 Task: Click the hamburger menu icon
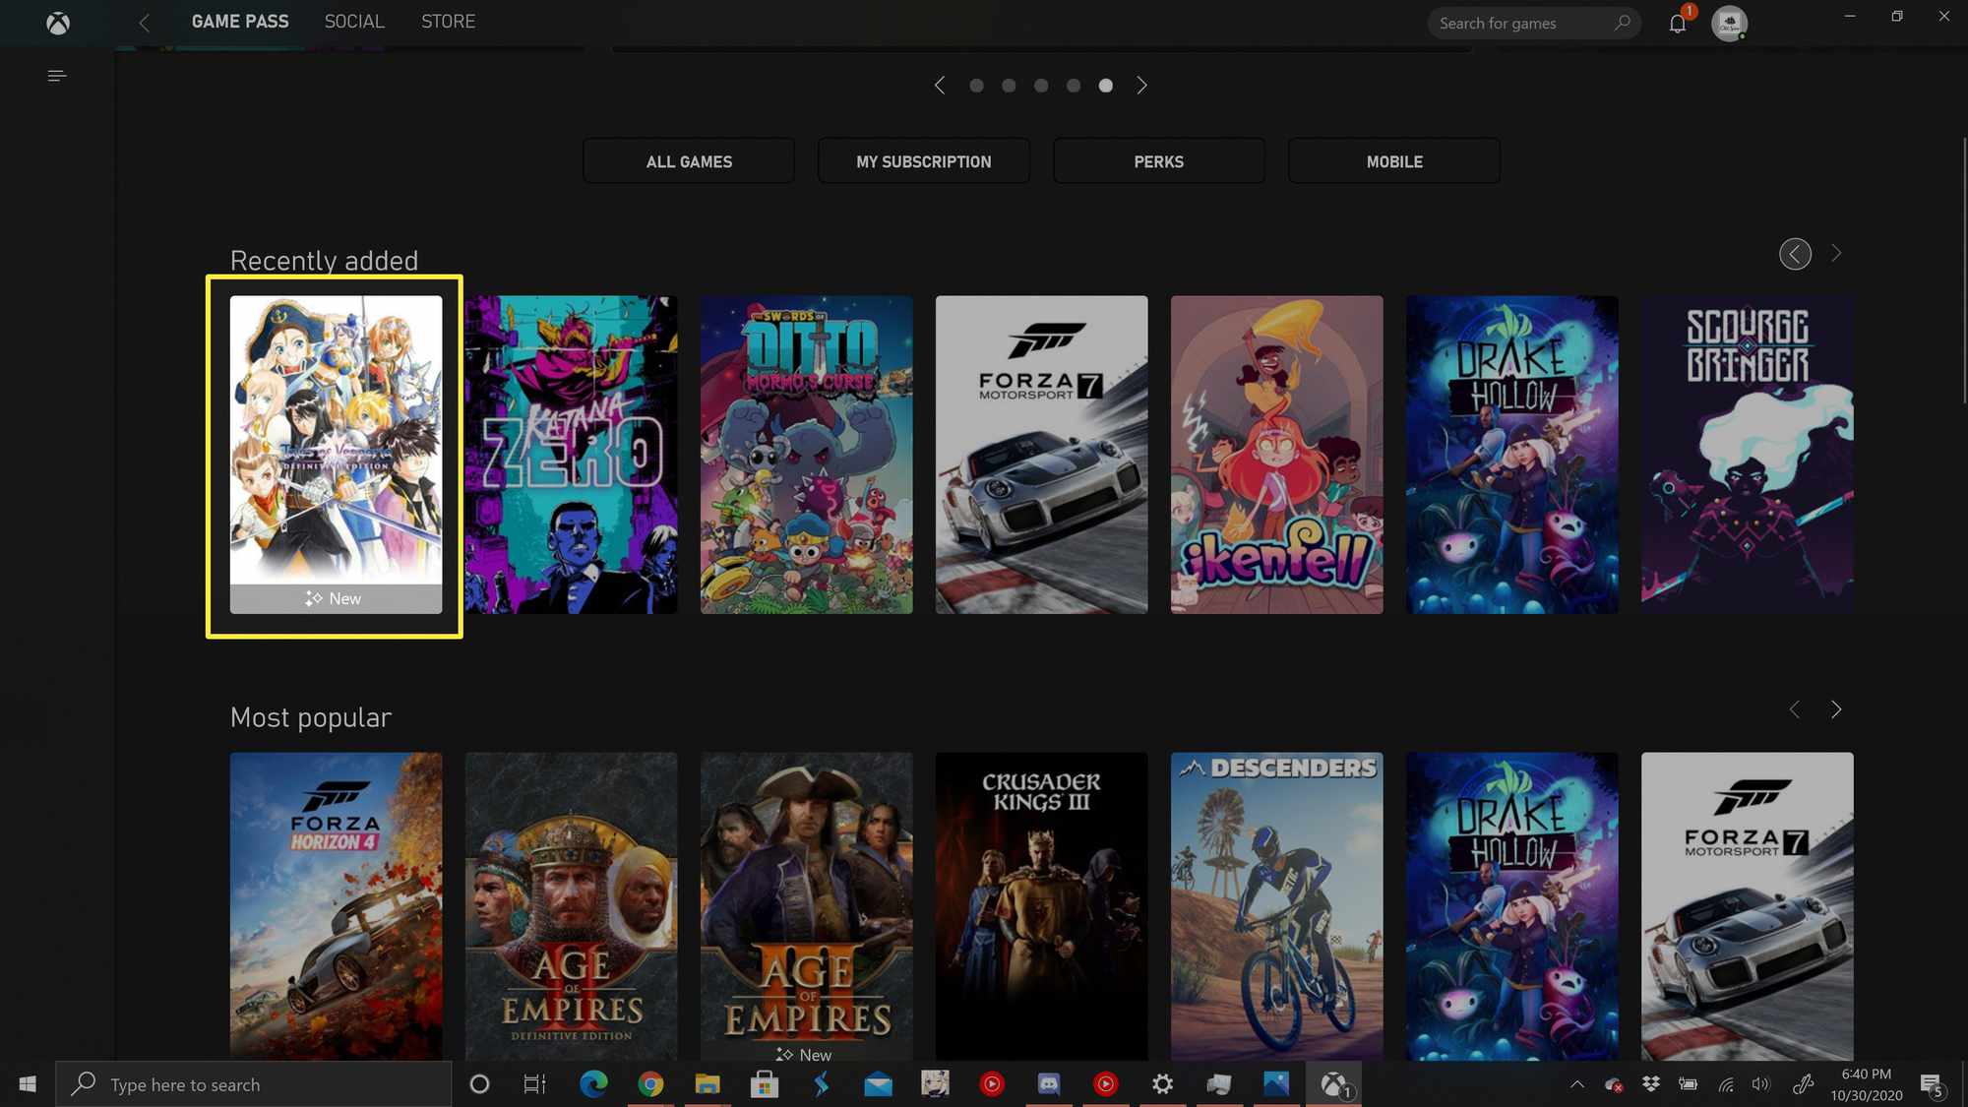[x=57, y=75]
